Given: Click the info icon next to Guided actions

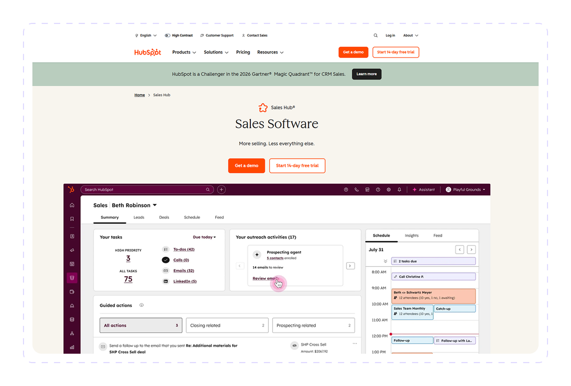Looking at the screenshot, I should pyautogui.click(x=142, y=305).
